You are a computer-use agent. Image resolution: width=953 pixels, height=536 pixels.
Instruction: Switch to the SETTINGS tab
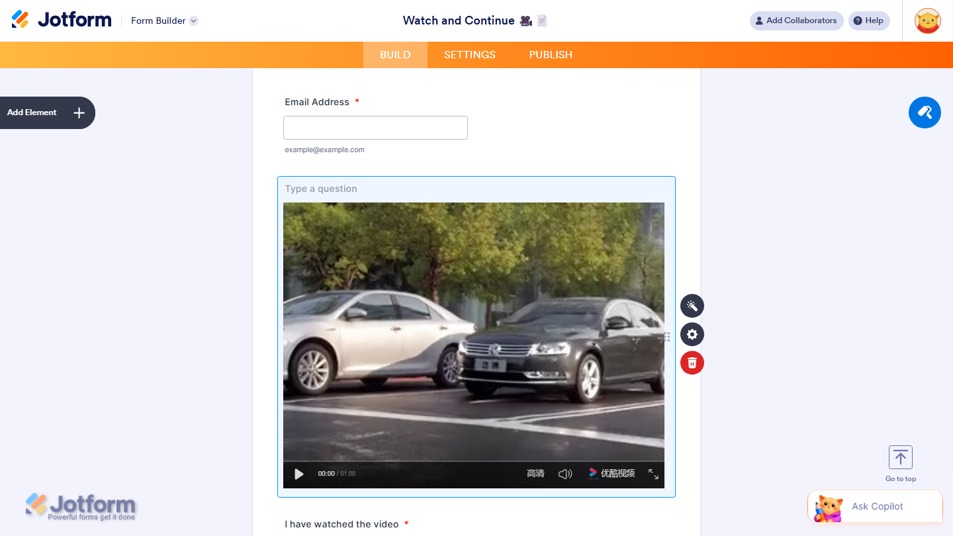coord(469,55)
